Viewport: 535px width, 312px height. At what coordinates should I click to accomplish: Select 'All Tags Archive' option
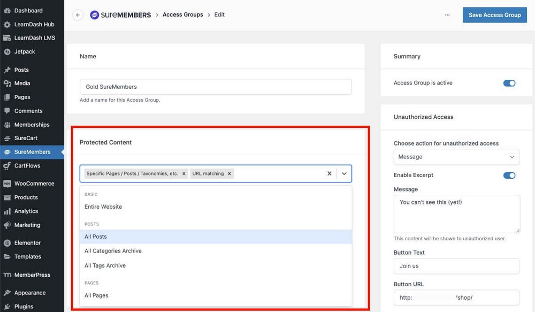click(x=216, y=265)
